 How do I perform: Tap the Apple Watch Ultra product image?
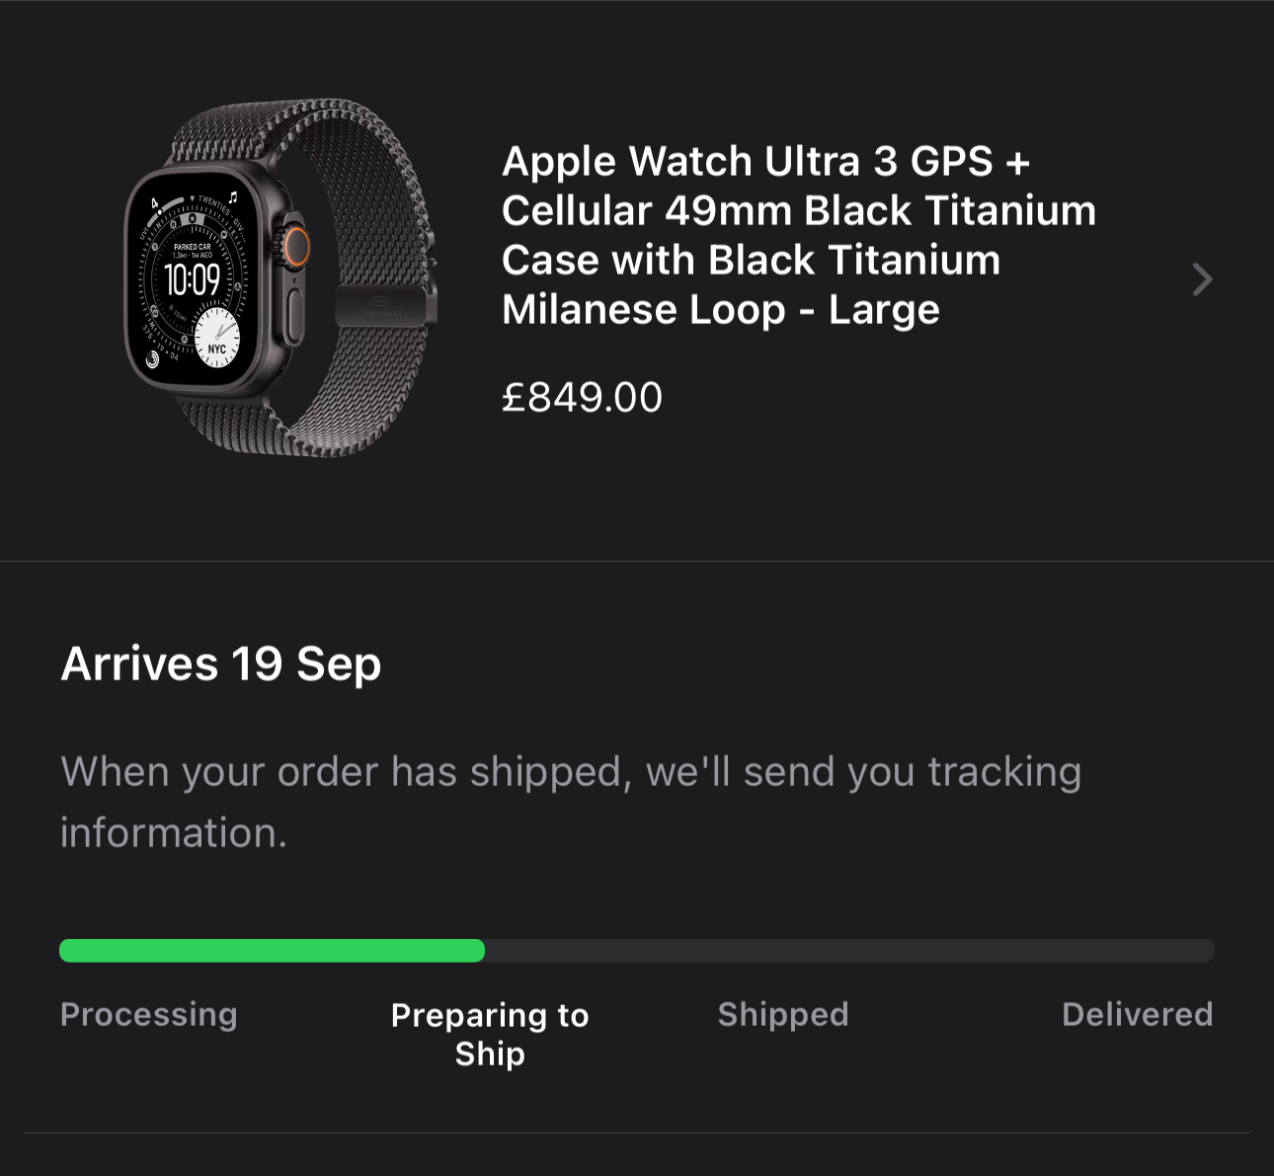(281, 278)
